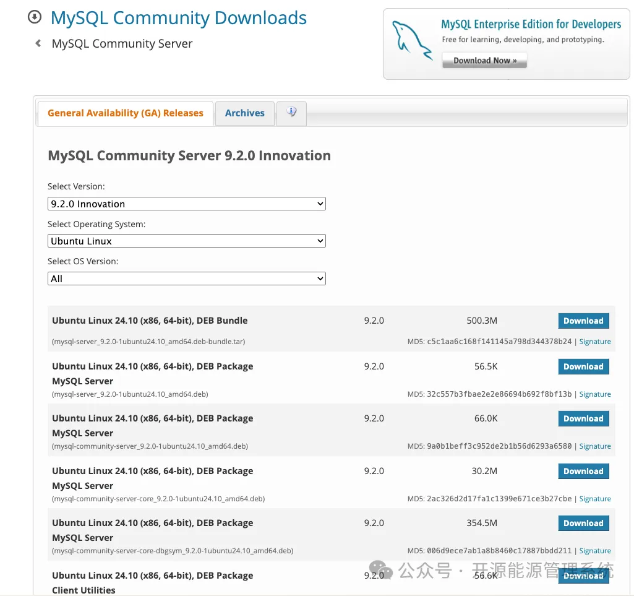The image size is (634, 596).
Task: Click filename mysql-community-server-core_9.2.0-1ubuntu24.10_amd64.deb
Action: point(158,498)
